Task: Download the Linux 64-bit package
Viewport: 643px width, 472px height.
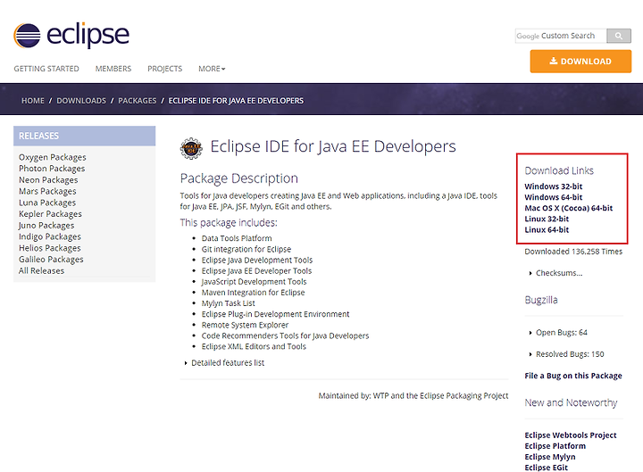Action: (x=547, y=230)
